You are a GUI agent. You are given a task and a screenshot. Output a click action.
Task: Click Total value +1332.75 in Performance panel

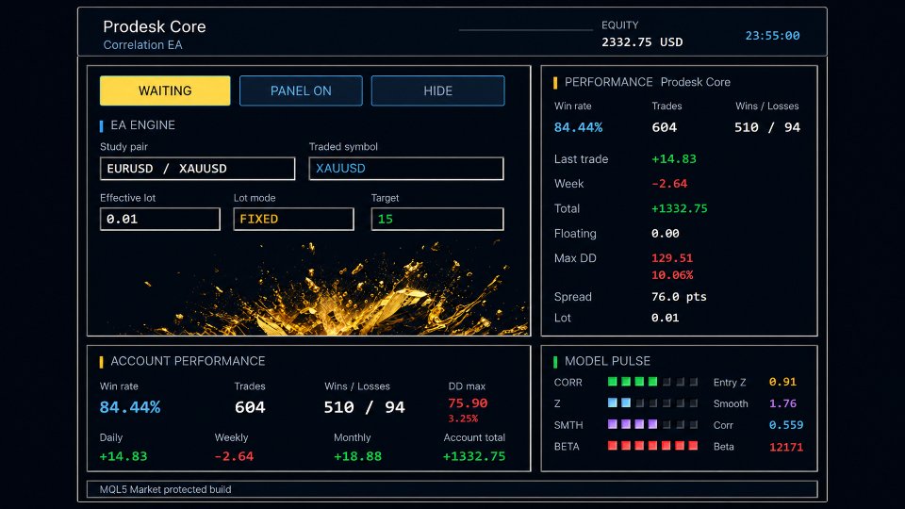coord(679,208)
